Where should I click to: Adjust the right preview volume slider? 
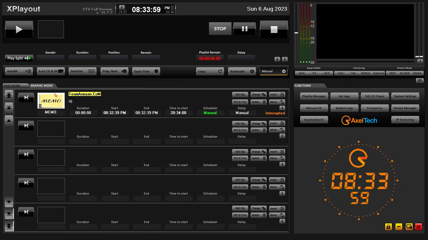[421, 57]
